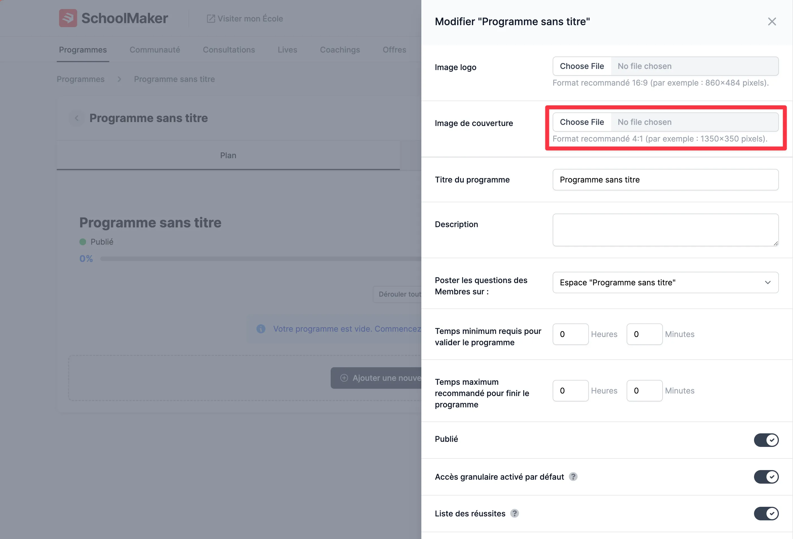Open the Poster les questions dropdown
The width and height of the screenshot is (793, 539).
point(665,282)
